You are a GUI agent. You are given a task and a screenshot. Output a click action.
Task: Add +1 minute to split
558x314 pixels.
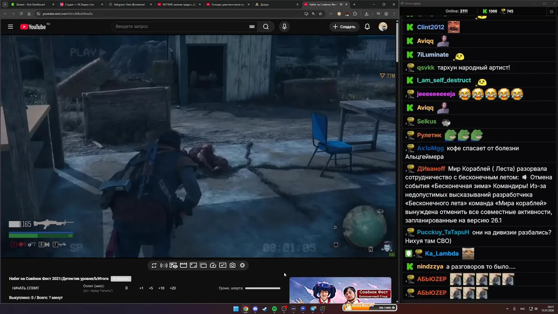click(141, 288)
